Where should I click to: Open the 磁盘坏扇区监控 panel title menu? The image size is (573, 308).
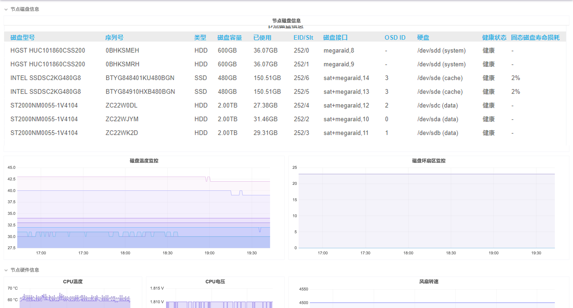(x=428, y=161)
